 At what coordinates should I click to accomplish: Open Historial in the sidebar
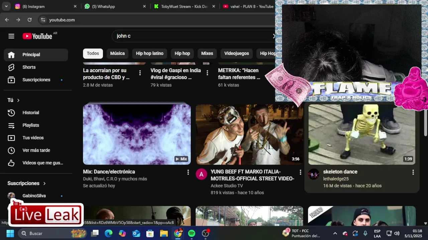[36, 113]
